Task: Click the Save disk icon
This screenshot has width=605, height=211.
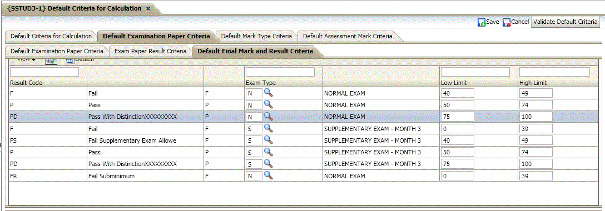Action: 482,22
